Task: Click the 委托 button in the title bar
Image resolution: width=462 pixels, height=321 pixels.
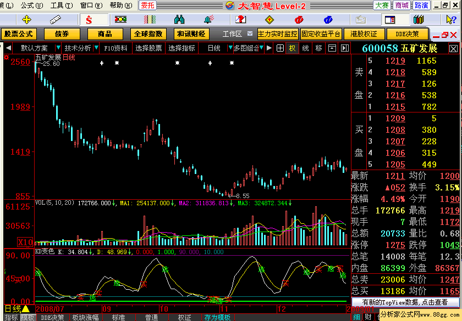Action: point(147,5)
